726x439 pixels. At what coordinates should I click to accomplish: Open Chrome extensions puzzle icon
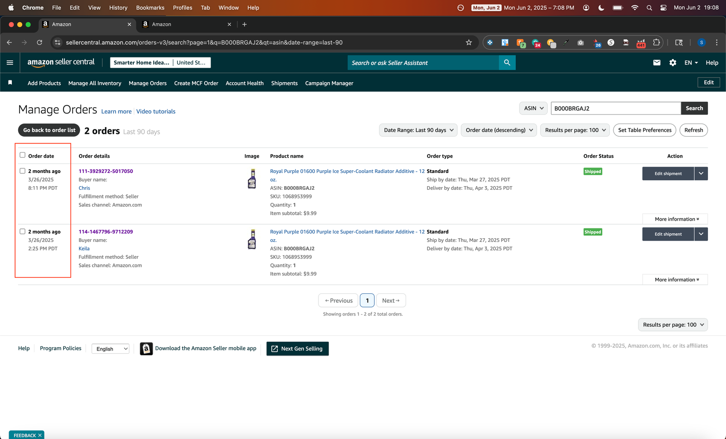[656, 42]
